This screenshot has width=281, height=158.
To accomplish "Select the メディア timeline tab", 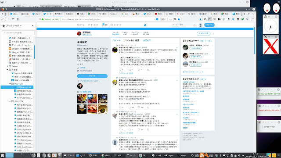I will [147, 40].
